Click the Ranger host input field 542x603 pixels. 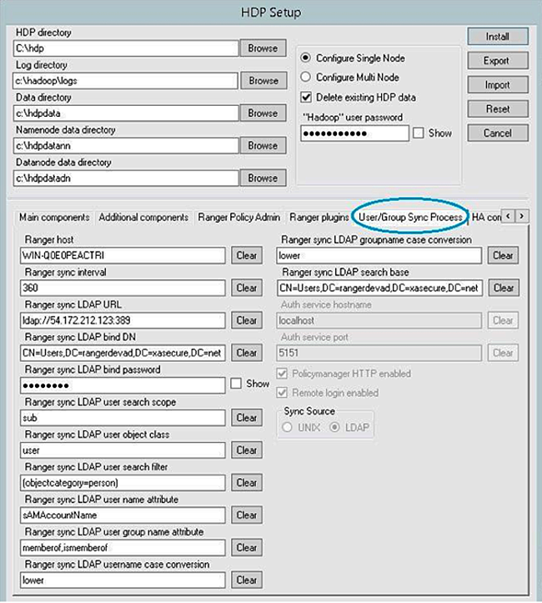coord(123,255)
